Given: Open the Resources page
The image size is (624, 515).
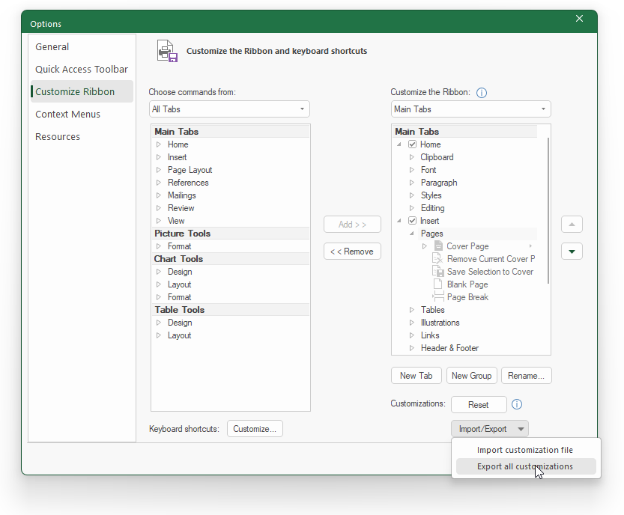Looking at the screenshot, I should click(x=82, y=136).
